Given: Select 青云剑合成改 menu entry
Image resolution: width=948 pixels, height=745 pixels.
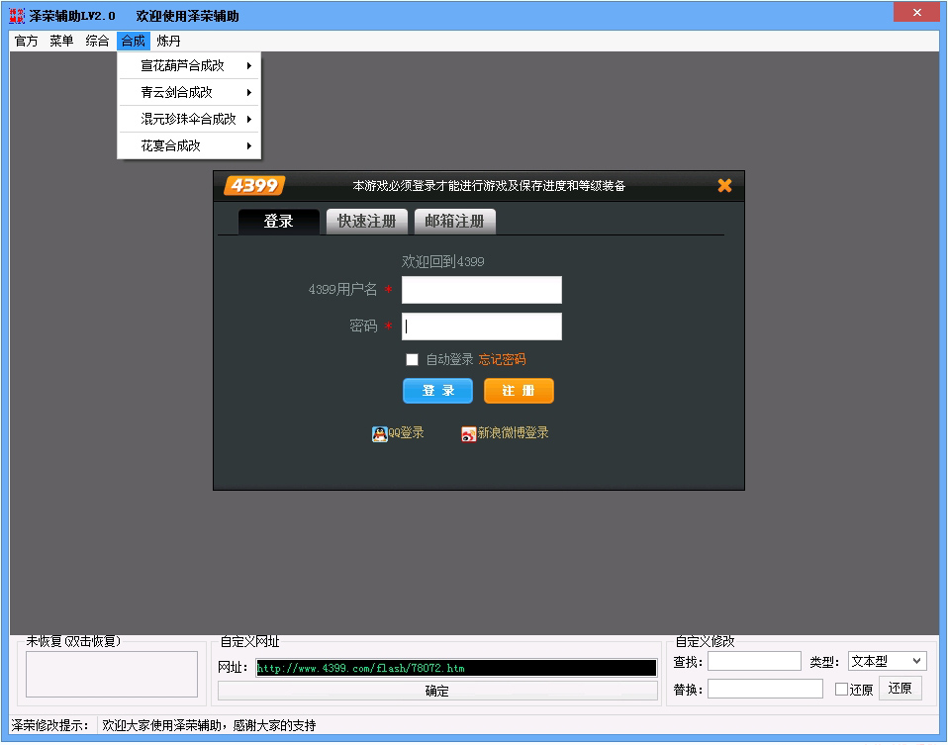Looking at the screenshot, I should point(189,93).
